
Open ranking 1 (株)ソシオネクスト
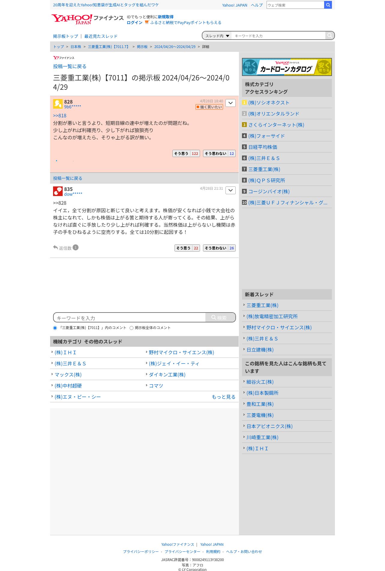(x=269, y=103)
